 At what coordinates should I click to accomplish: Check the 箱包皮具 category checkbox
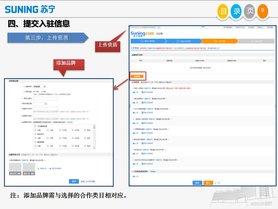point(35,134)
